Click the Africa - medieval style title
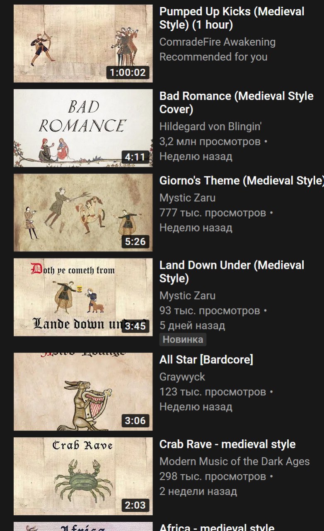 tap(217, 527)
